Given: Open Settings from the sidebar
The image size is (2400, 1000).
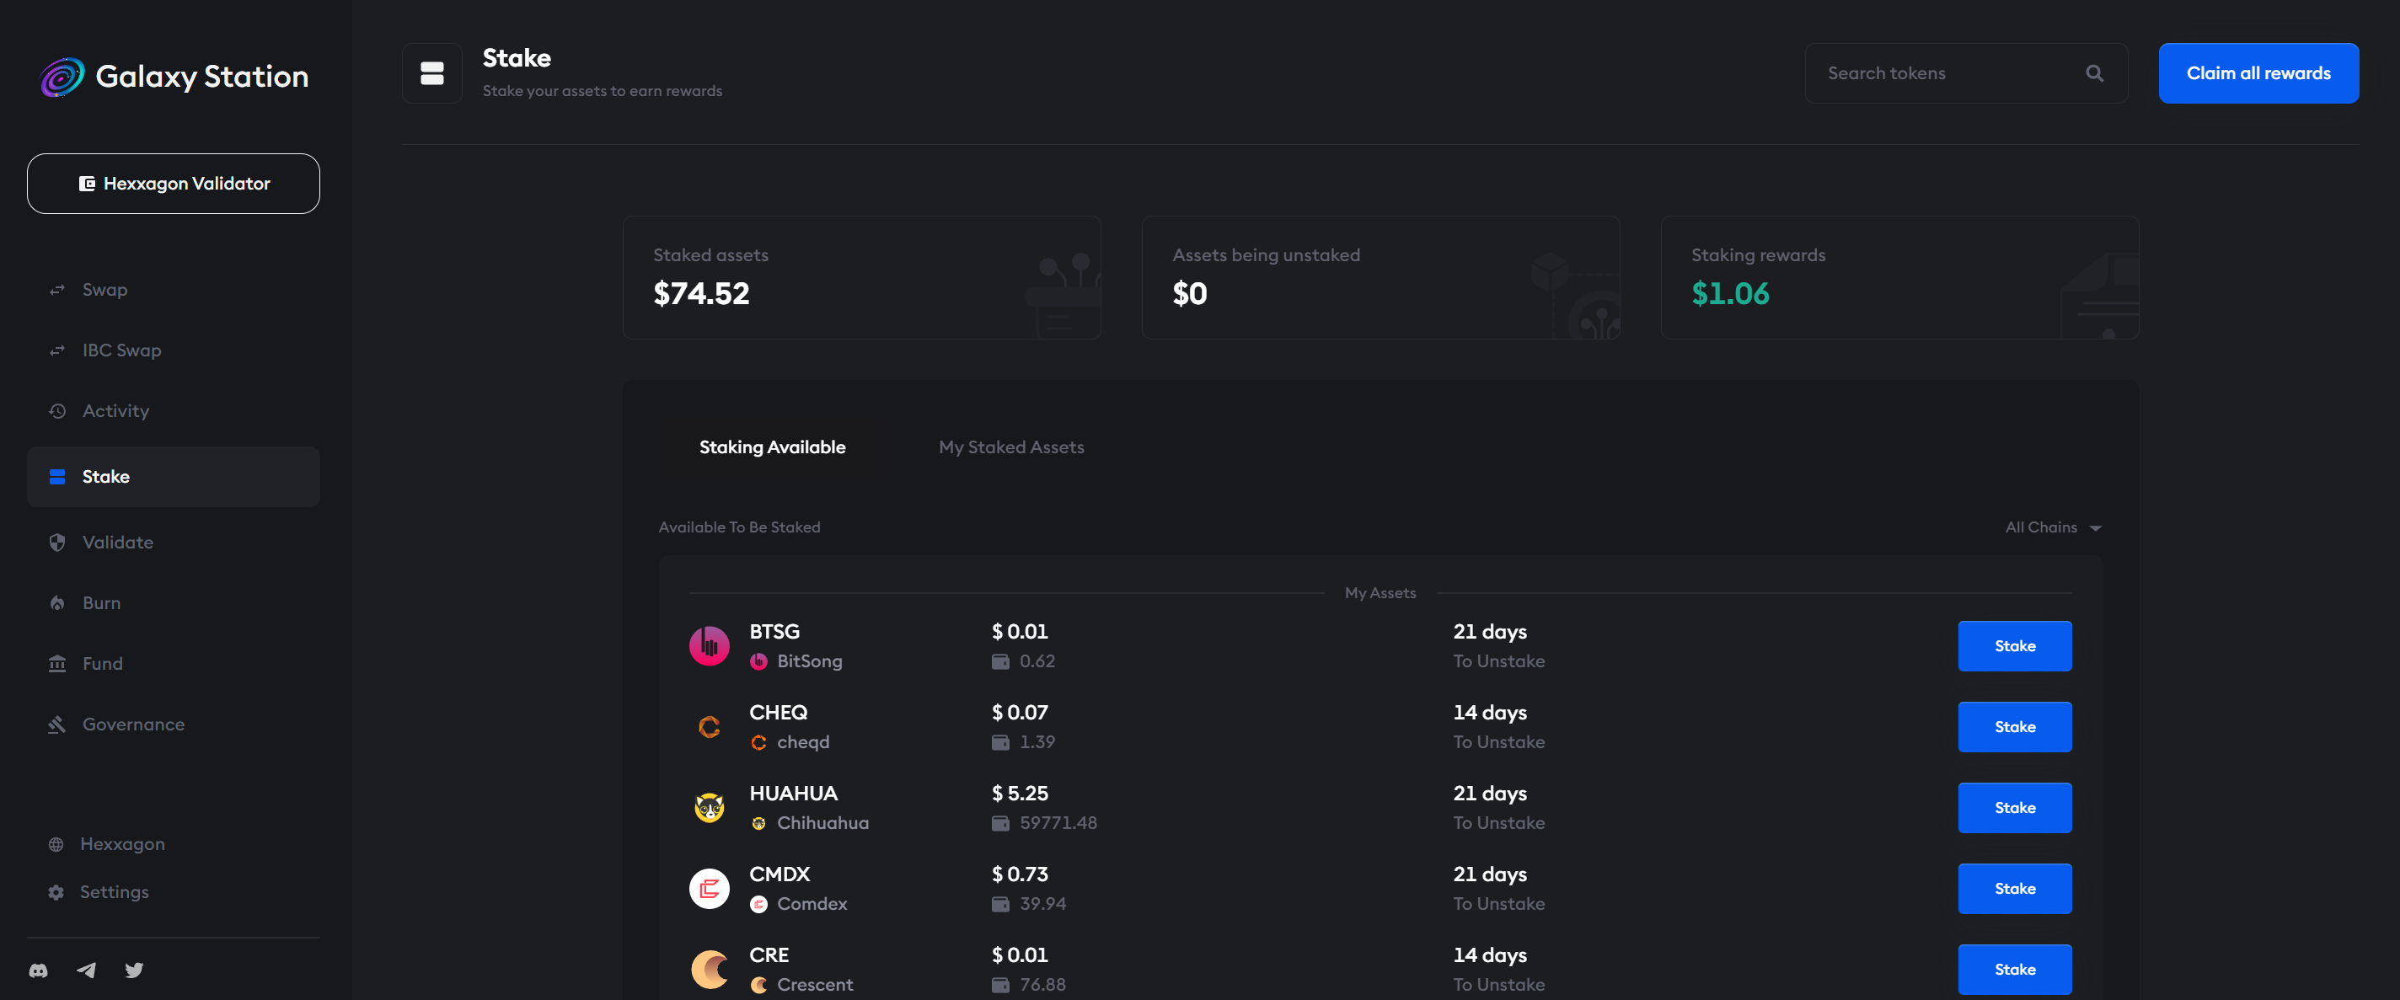Looking at the screenshot, I should pyautogui.click(x=114, y=892).
